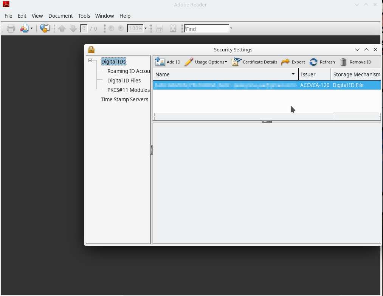Open the Tools menu
The width and height of the screenshot is (383, 296).
[84, 16]
